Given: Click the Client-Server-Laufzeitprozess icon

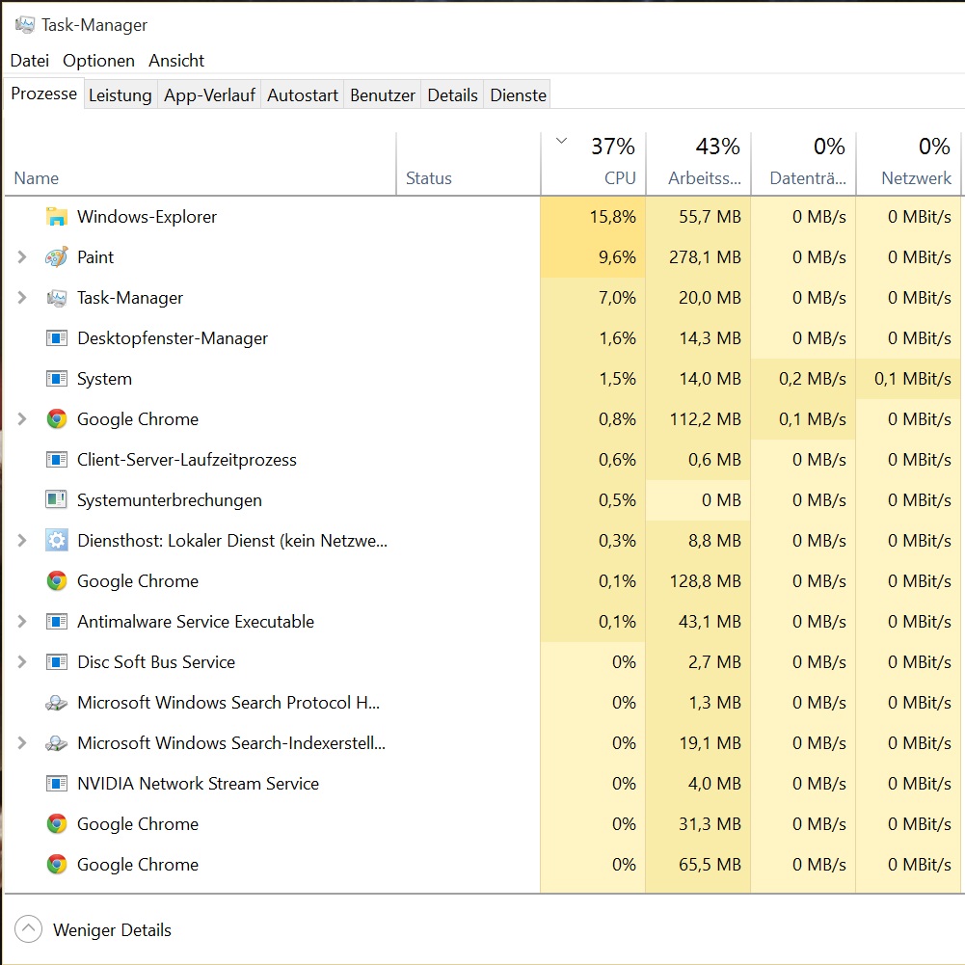Looking at the screenshot, I should coord(57,460).
